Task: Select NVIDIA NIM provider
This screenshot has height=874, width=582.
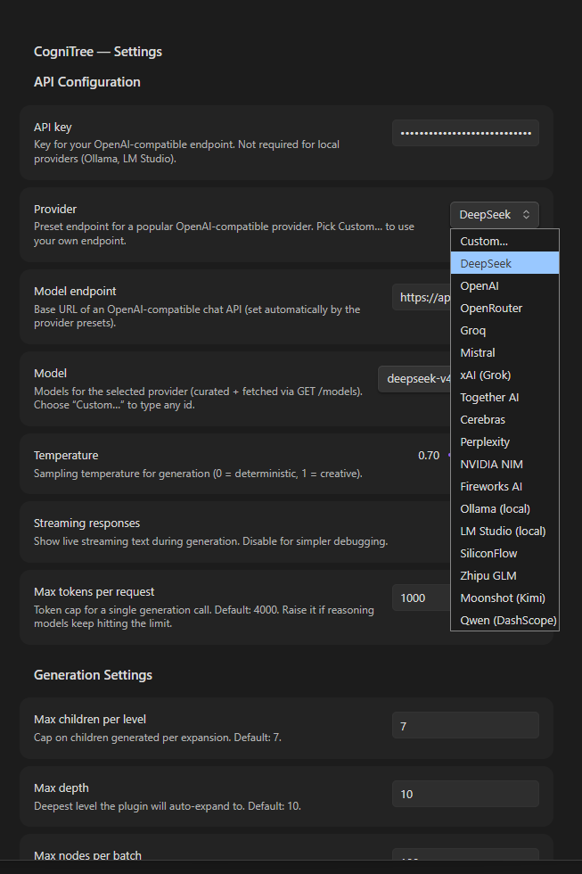Action: pyautogui.click(x=504, y=464)
